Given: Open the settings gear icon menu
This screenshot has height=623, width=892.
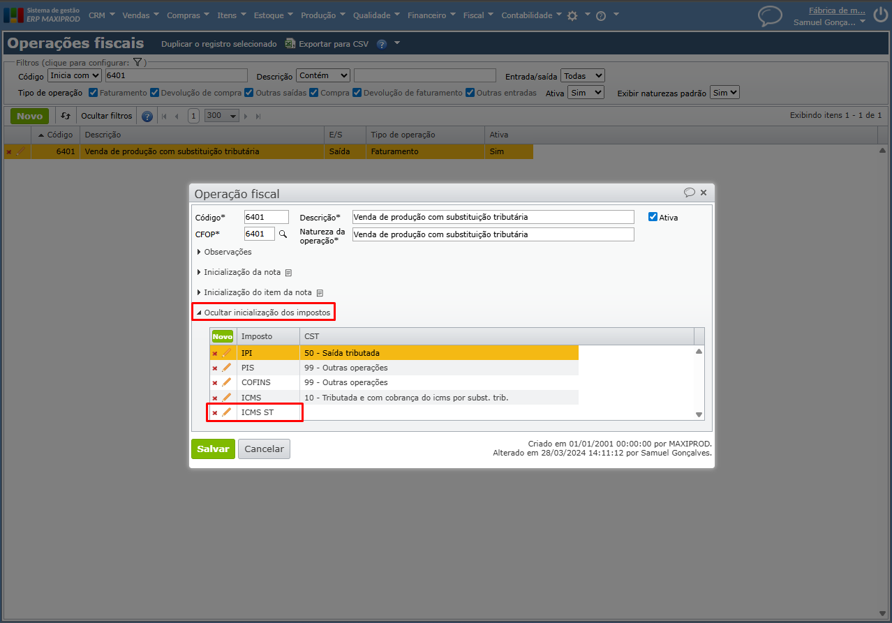Looking at the screenshot, I should pyautogui.click(x=572, y=15).
